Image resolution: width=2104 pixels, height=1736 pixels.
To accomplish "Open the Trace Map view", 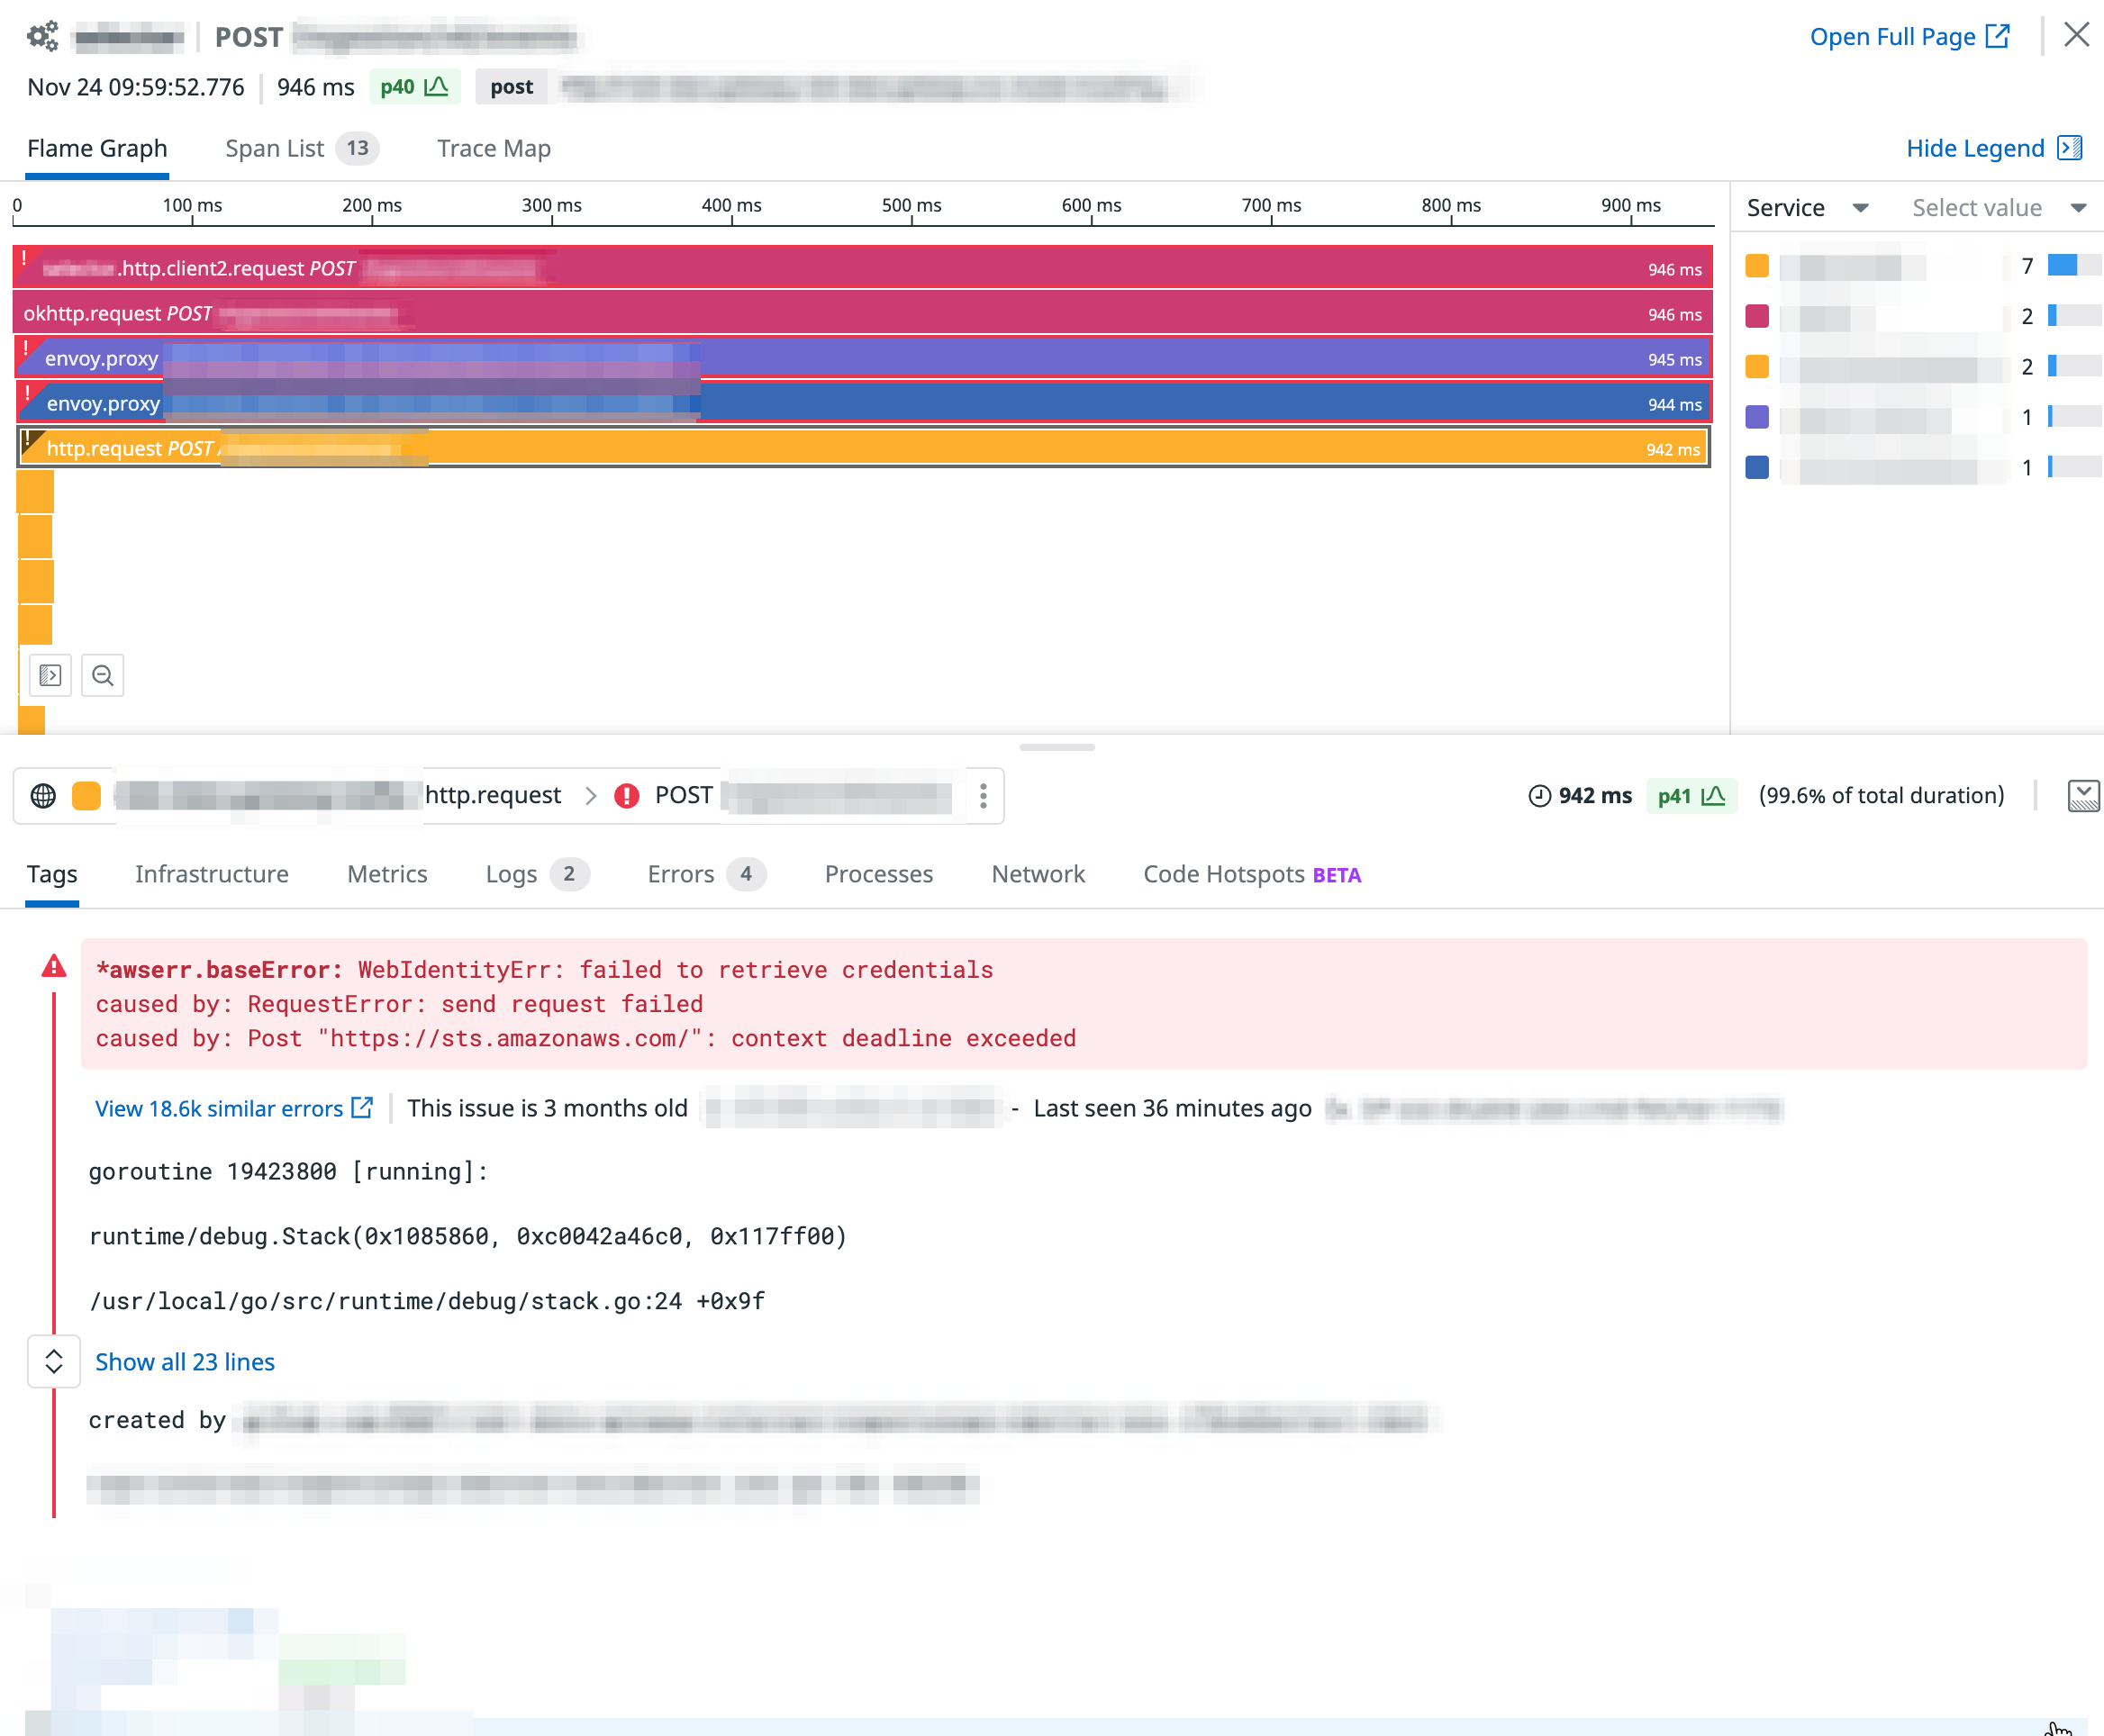I will (493, 149).
